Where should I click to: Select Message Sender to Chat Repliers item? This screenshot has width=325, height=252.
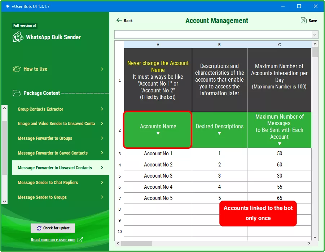click(61, 182)
